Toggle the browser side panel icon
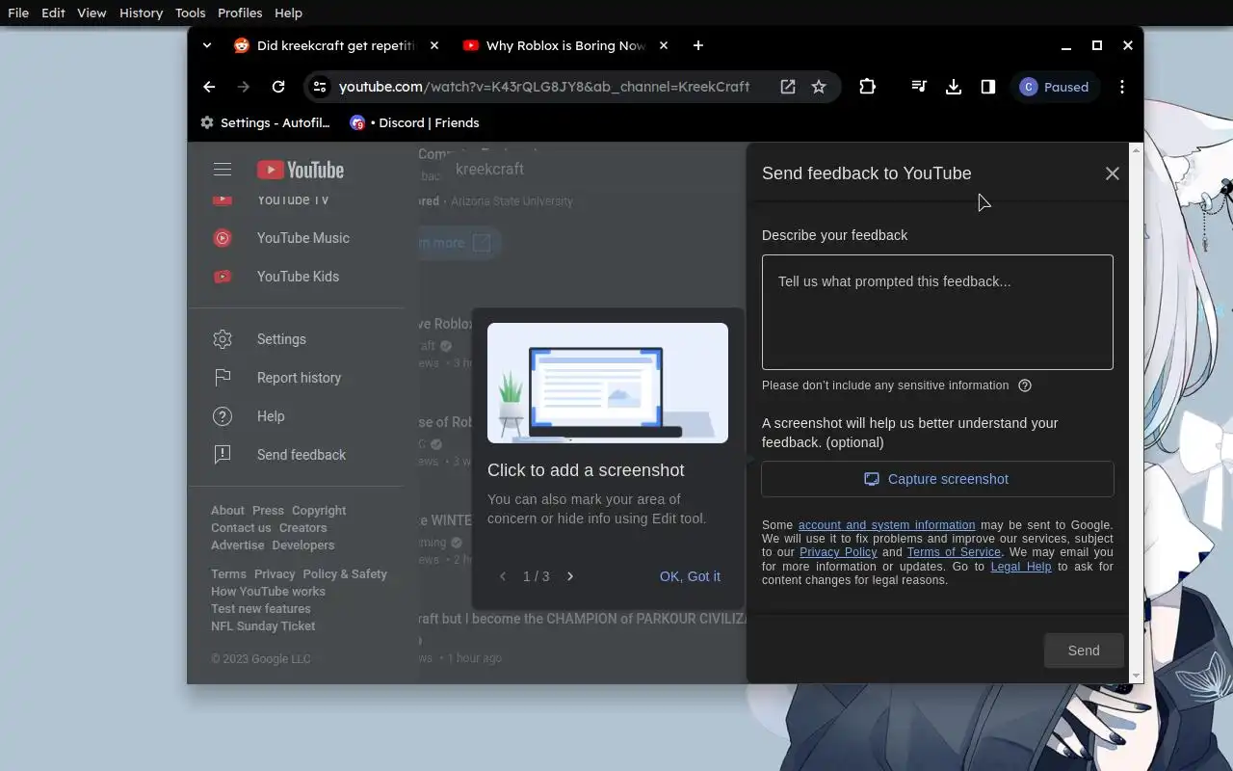This screenshot has width=1233, height=771. (x=988, y=87)
